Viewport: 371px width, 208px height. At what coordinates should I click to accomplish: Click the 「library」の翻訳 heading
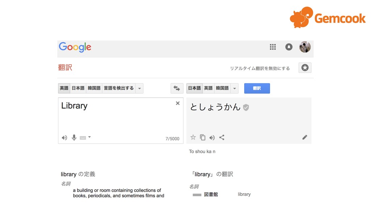(212, 174)
